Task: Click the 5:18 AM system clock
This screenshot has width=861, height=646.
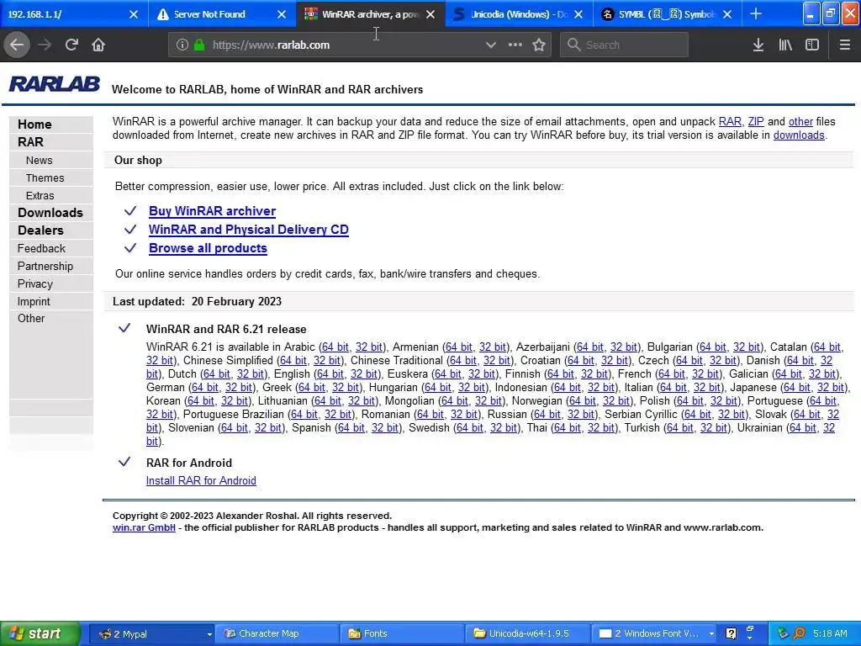Action: [x=830, y=633]
